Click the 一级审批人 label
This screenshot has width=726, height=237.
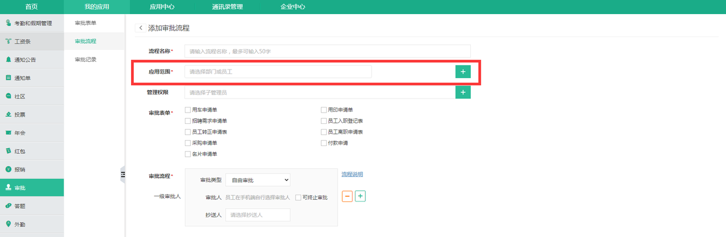167,196
